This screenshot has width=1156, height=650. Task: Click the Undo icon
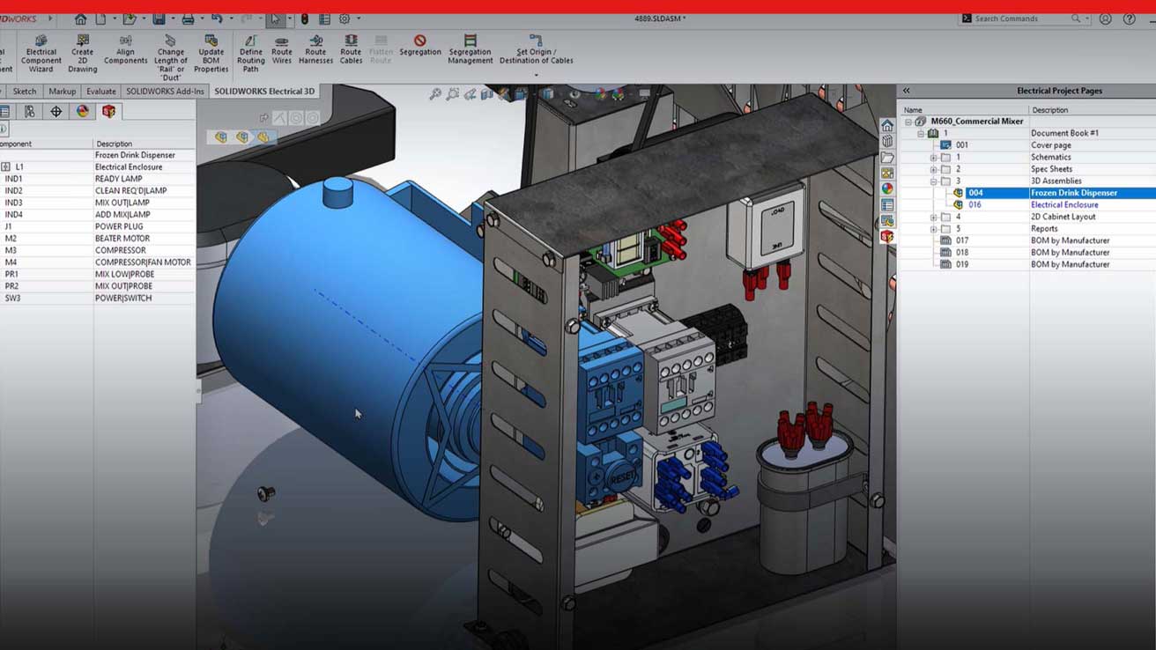(217, 18)
